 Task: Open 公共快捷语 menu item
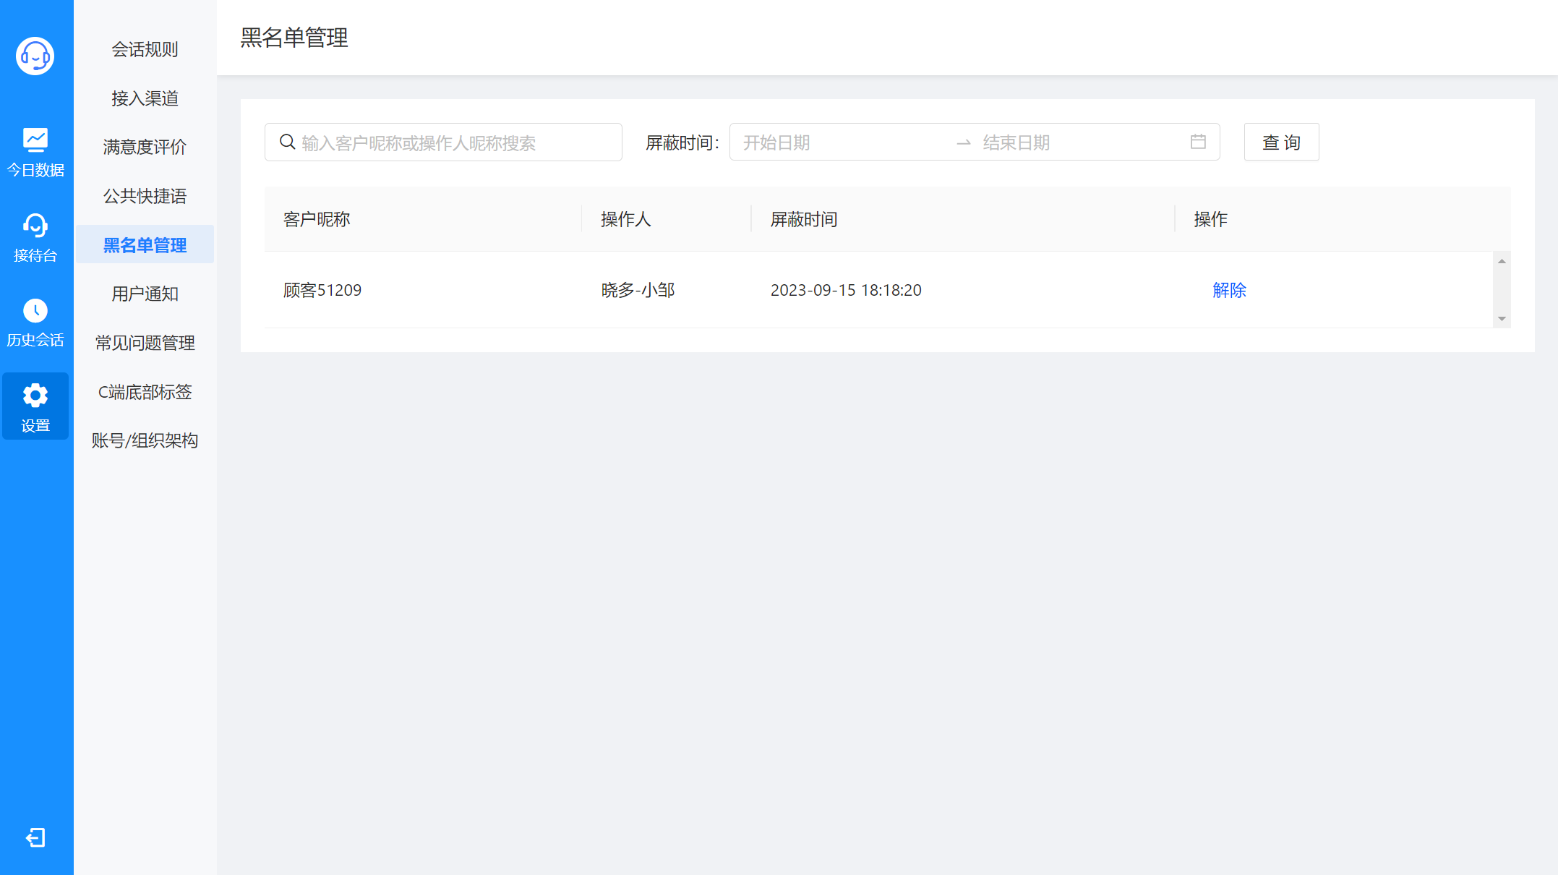pos(145,196)
